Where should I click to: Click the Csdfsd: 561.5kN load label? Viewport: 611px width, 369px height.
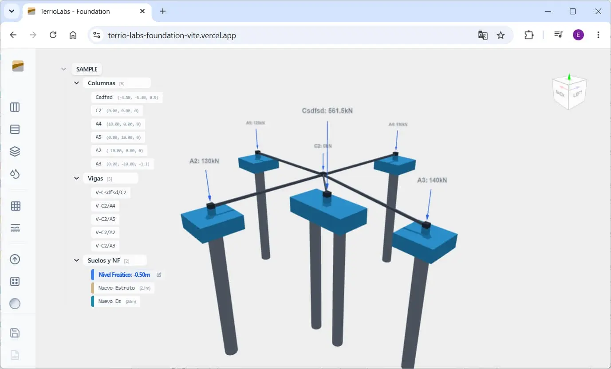327,111
